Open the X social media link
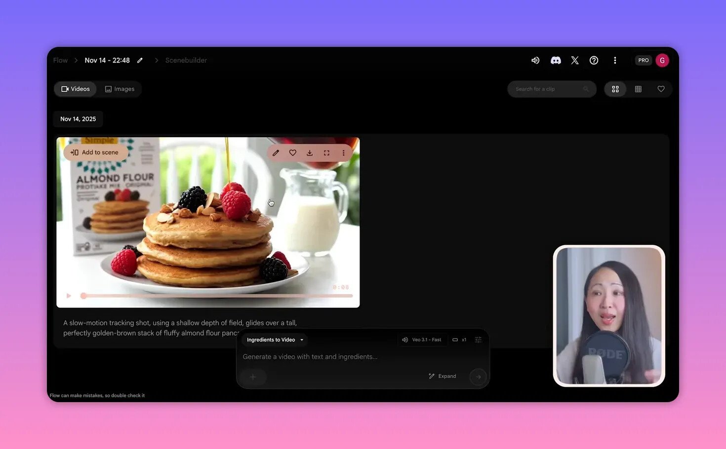This screenshot has width=726, height=449. tap(574, 60)
